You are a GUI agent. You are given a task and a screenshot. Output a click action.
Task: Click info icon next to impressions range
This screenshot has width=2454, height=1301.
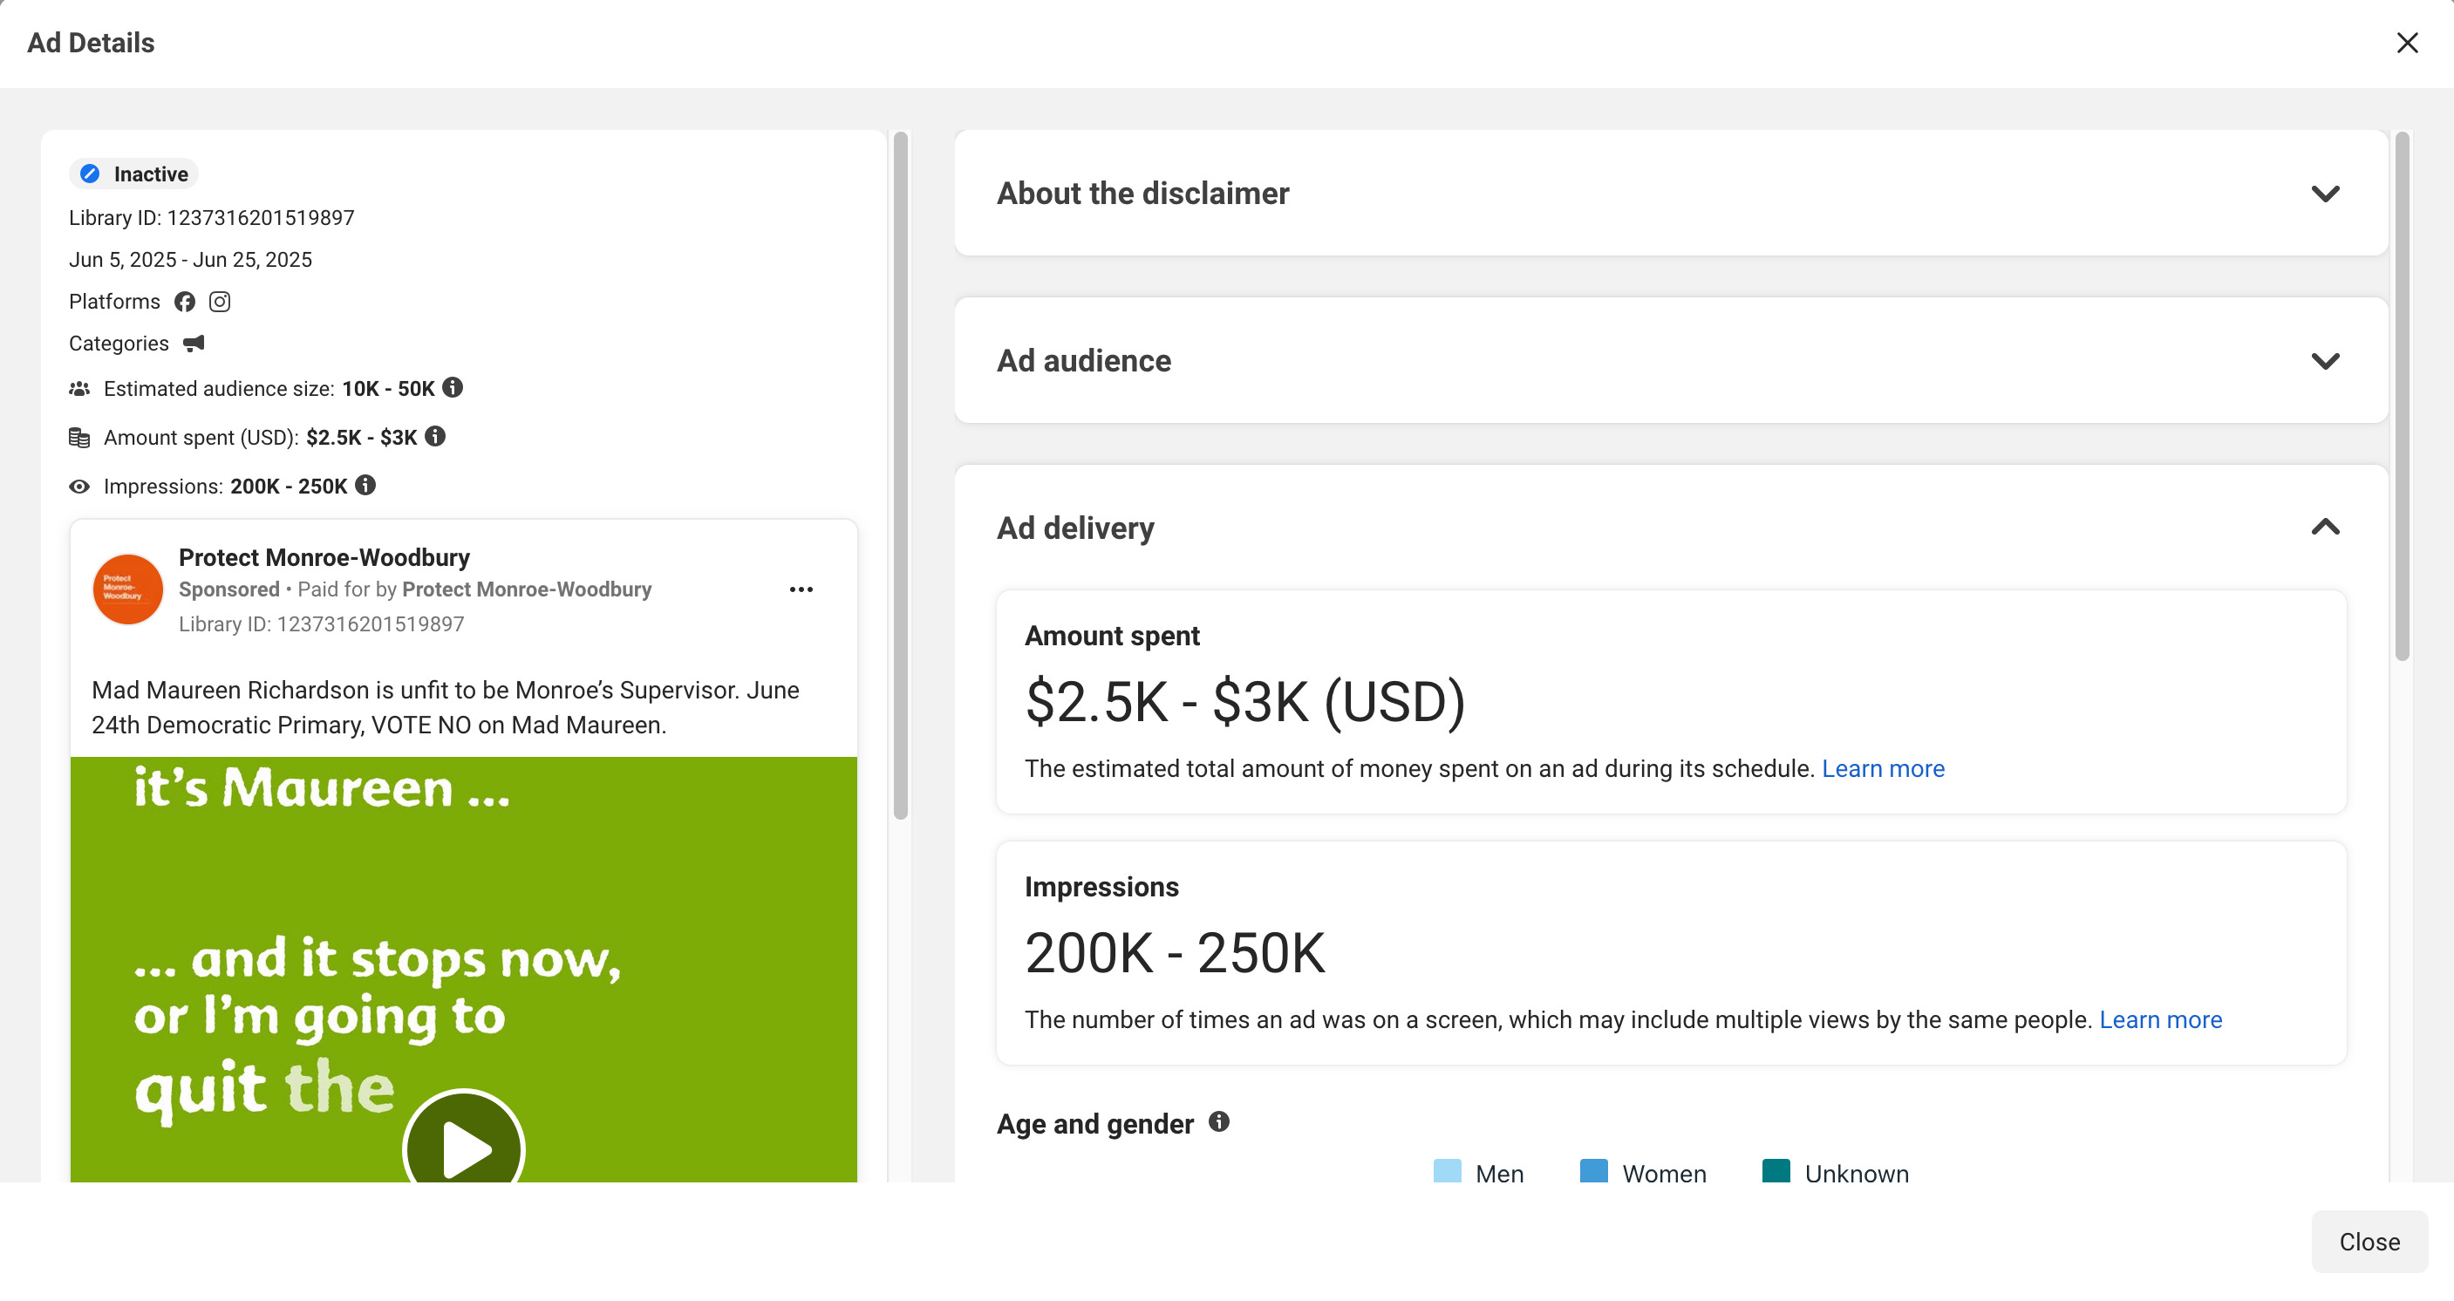point(365,486)
